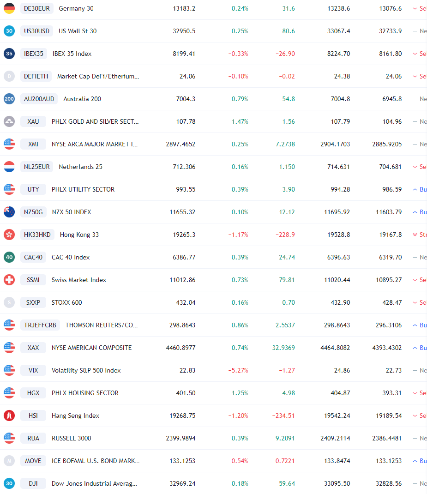
Task: Click the DJI round 30 icon
Action: click(9, 483)
